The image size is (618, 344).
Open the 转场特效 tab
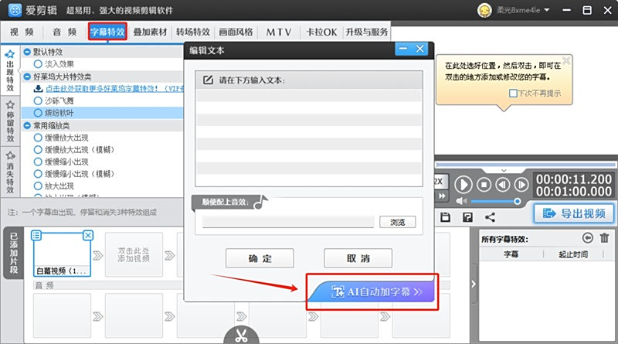tap(192, 32)
